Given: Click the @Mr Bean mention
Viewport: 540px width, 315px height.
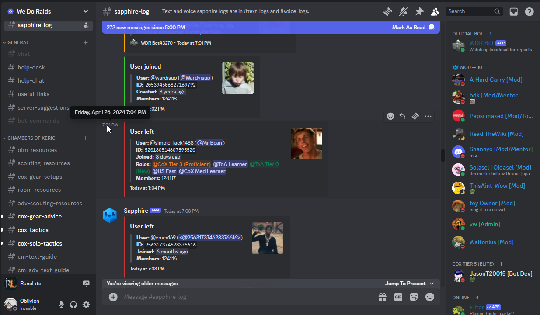Looking at the screenshot, I should [210, 143].
